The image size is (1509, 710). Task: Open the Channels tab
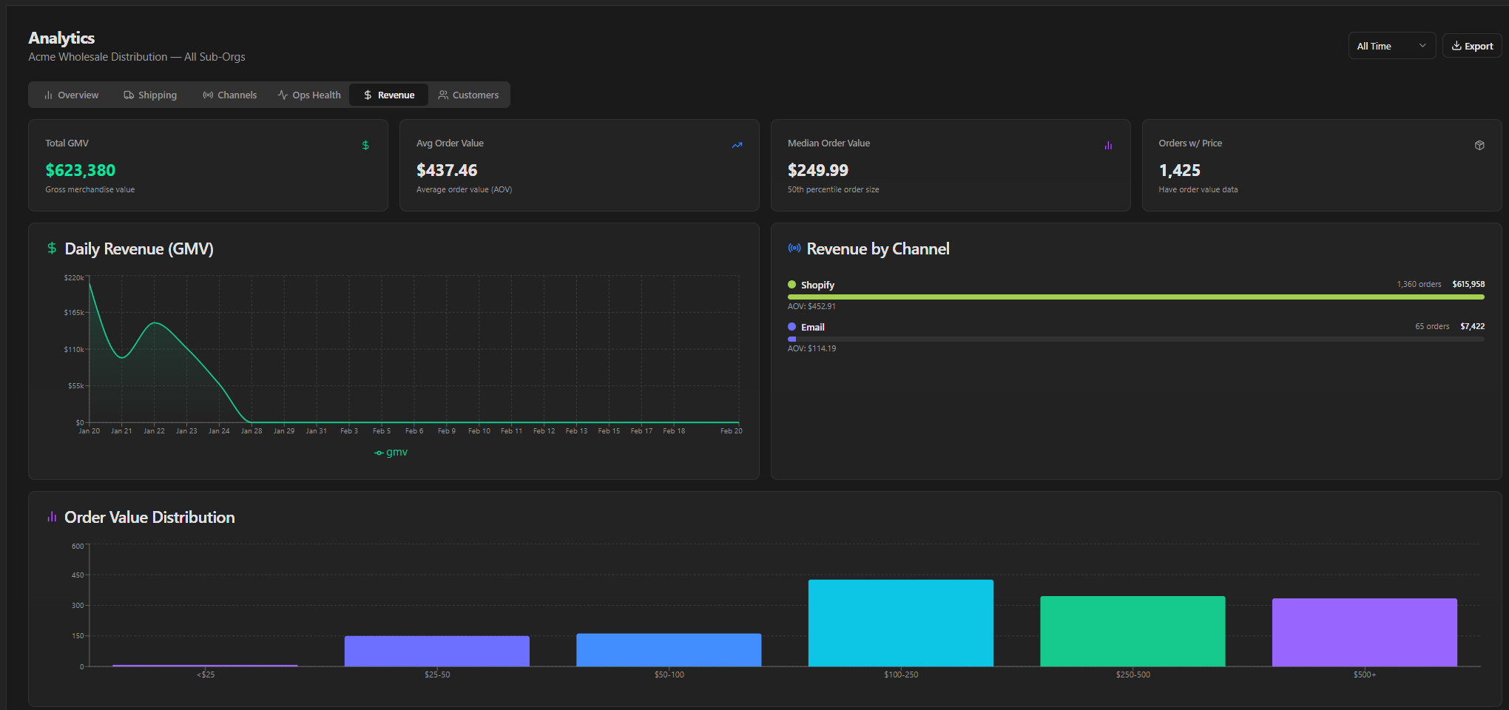[230, 95]
